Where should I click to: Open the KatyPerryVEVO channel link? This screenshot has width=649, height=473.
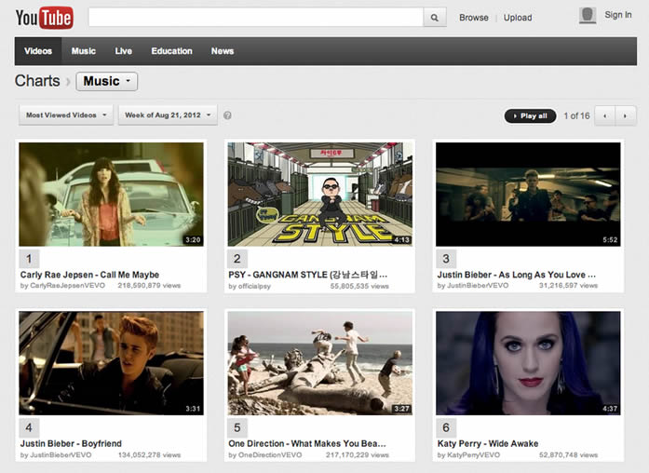click(474, 454)
